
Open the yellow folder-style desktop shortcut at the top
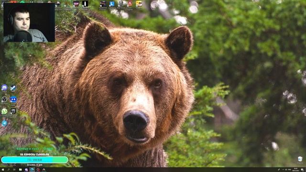(x=139, y=3)
